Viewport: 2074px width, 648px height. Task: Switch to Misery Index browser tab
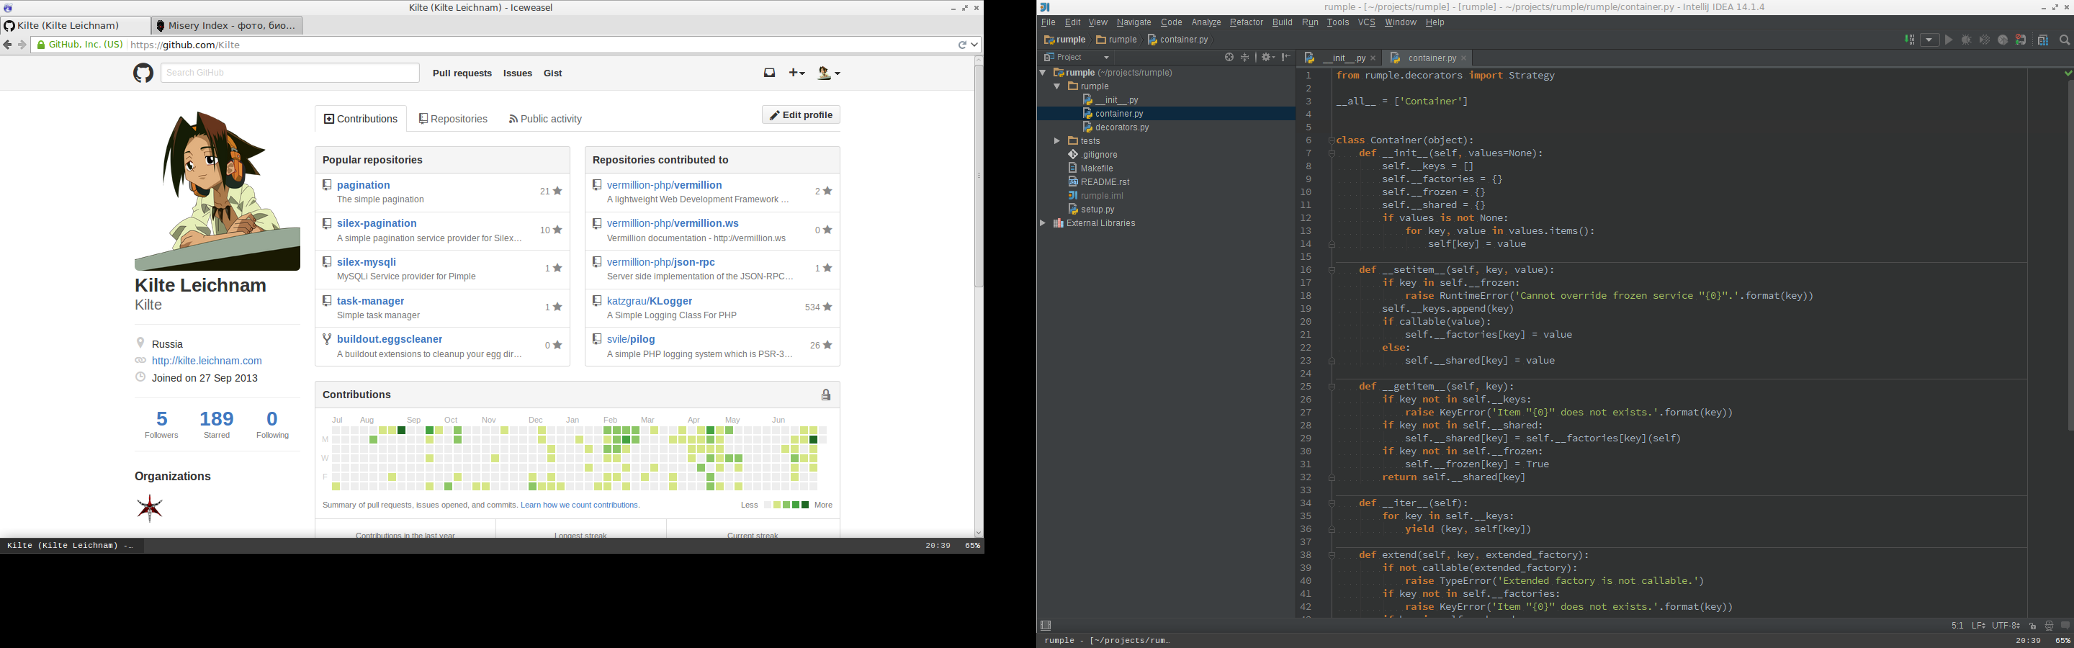(227, 26)
